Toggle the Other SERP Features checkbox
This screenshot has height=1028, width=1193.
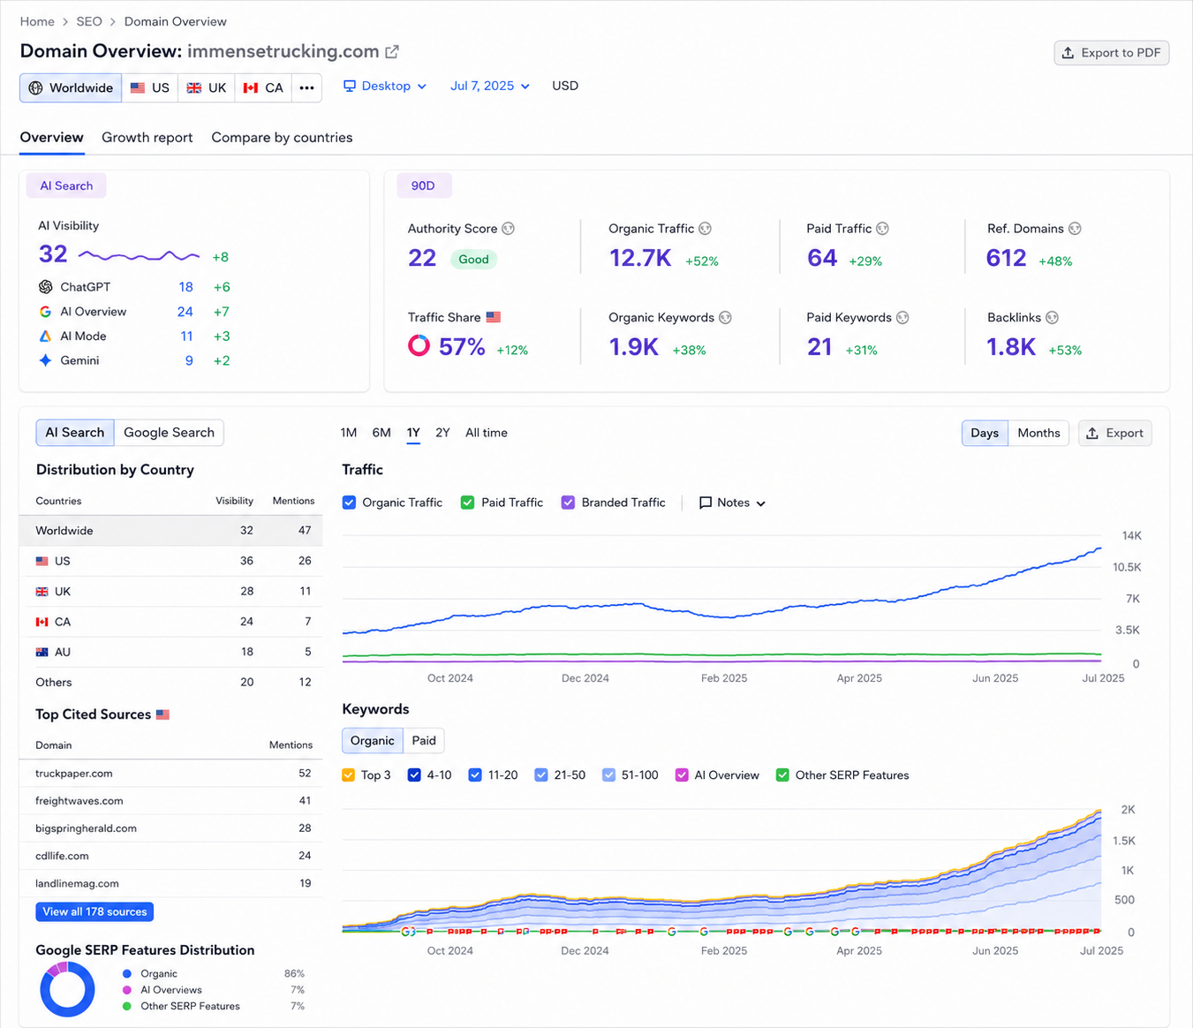pos(782,775)
